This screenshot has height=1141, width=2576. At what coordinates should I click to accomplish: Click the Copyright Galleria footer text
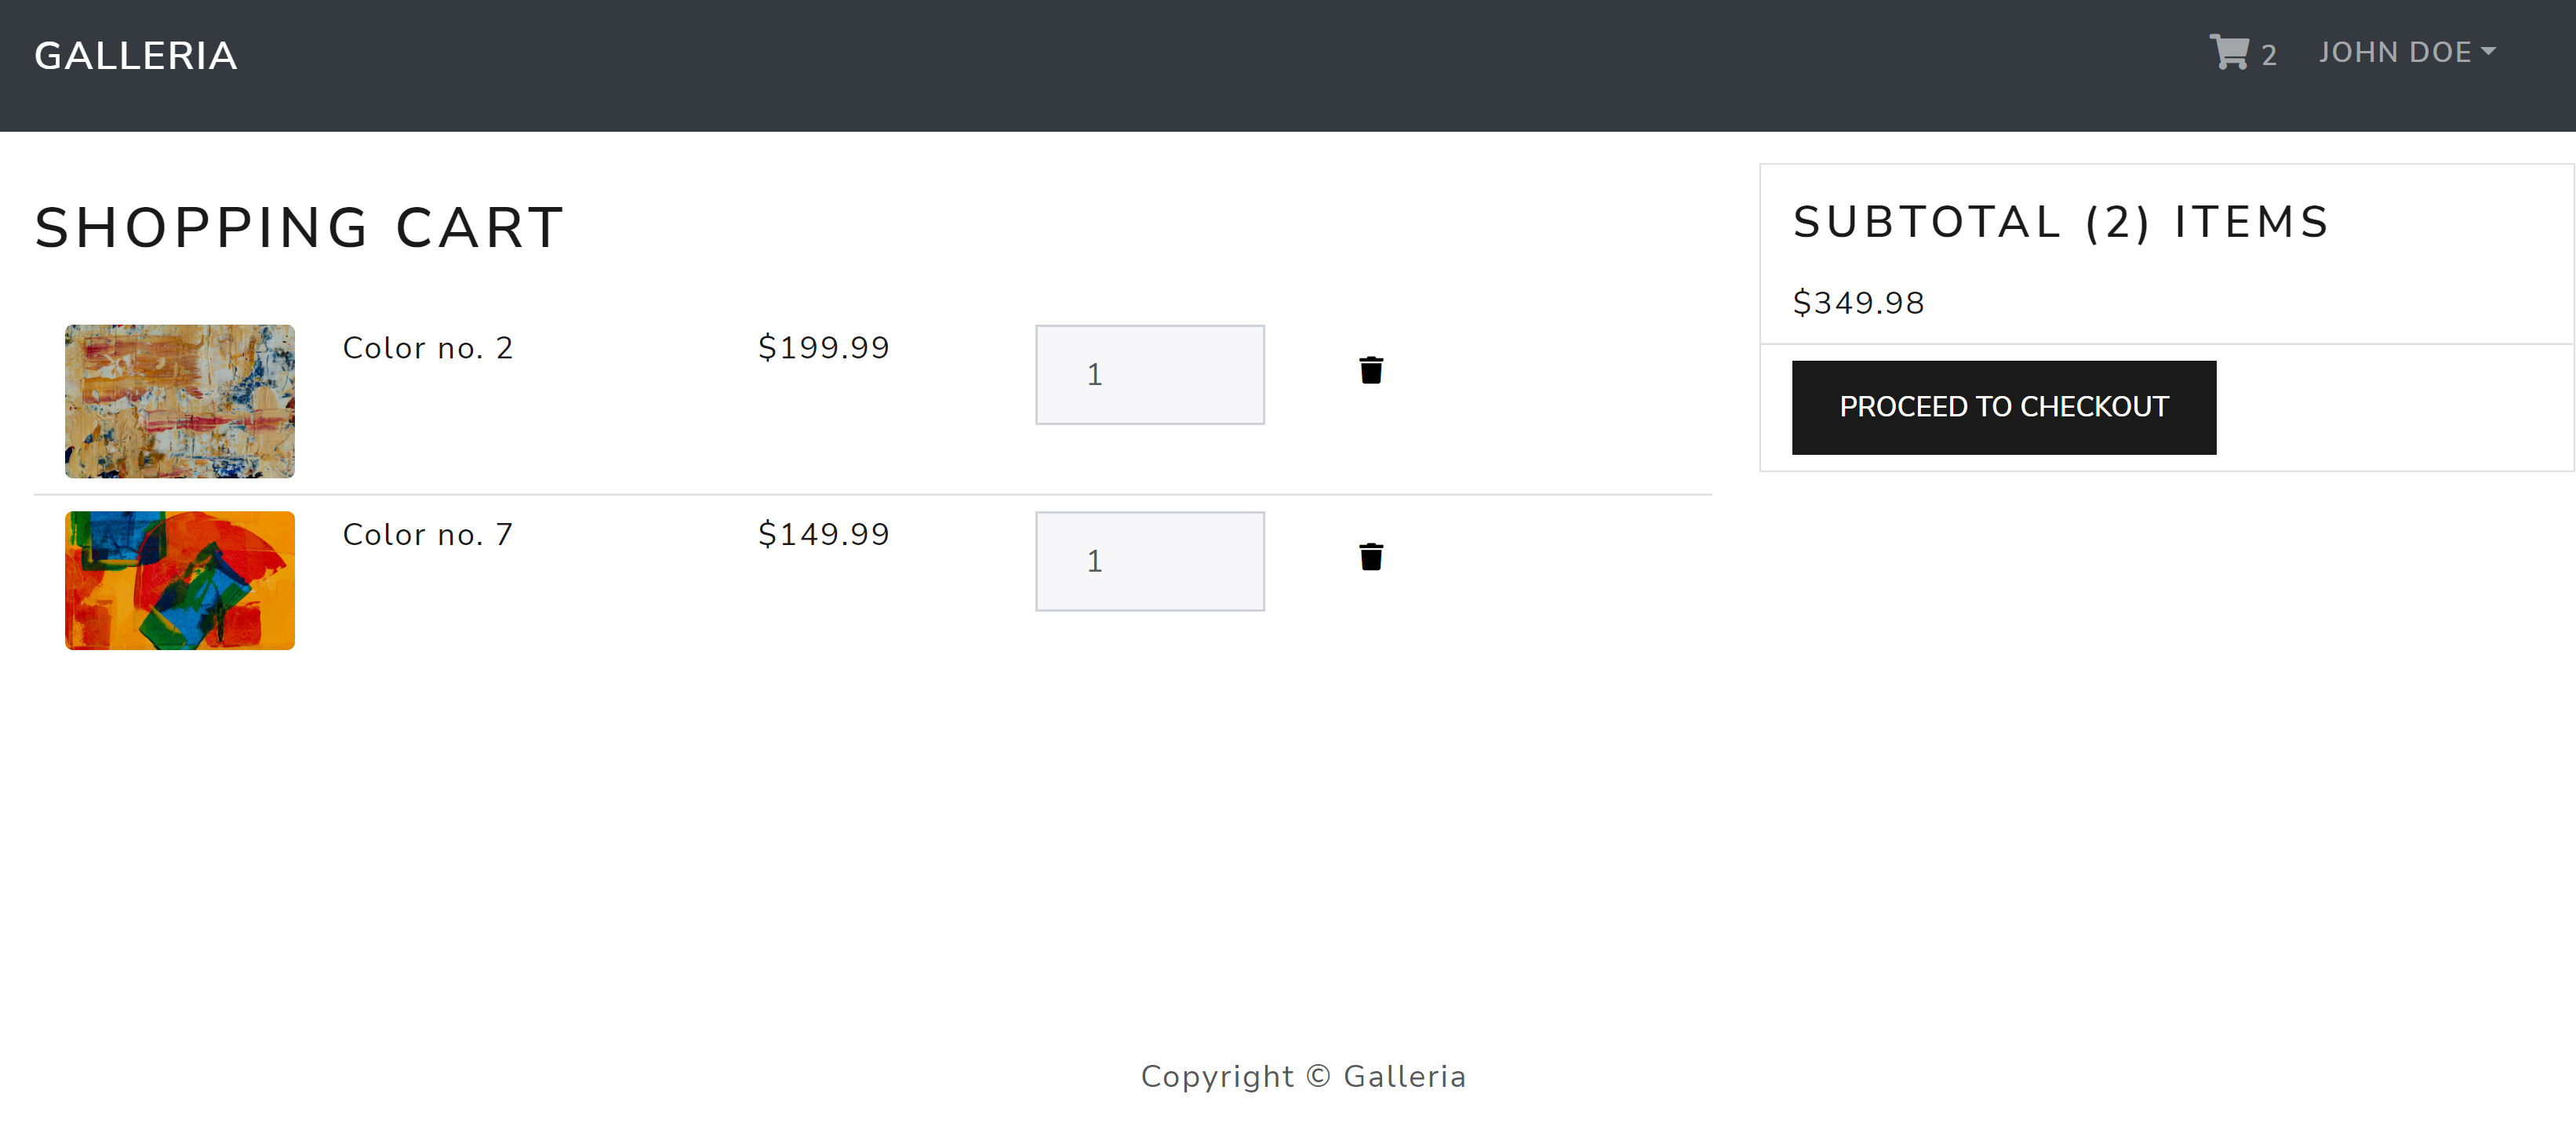1304,1076
